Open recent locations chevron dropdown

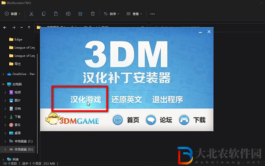tap(22, 27)
